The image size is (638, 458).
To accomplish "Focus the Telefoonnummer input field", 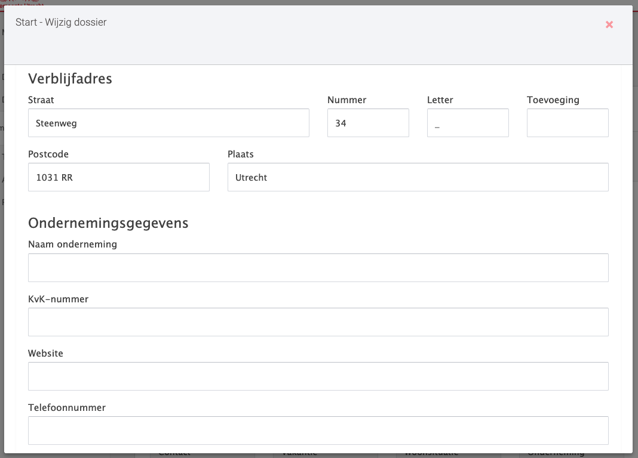I will pos(318,431).
